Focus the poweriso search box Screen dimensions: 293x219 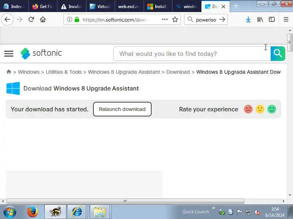(206, 19)
